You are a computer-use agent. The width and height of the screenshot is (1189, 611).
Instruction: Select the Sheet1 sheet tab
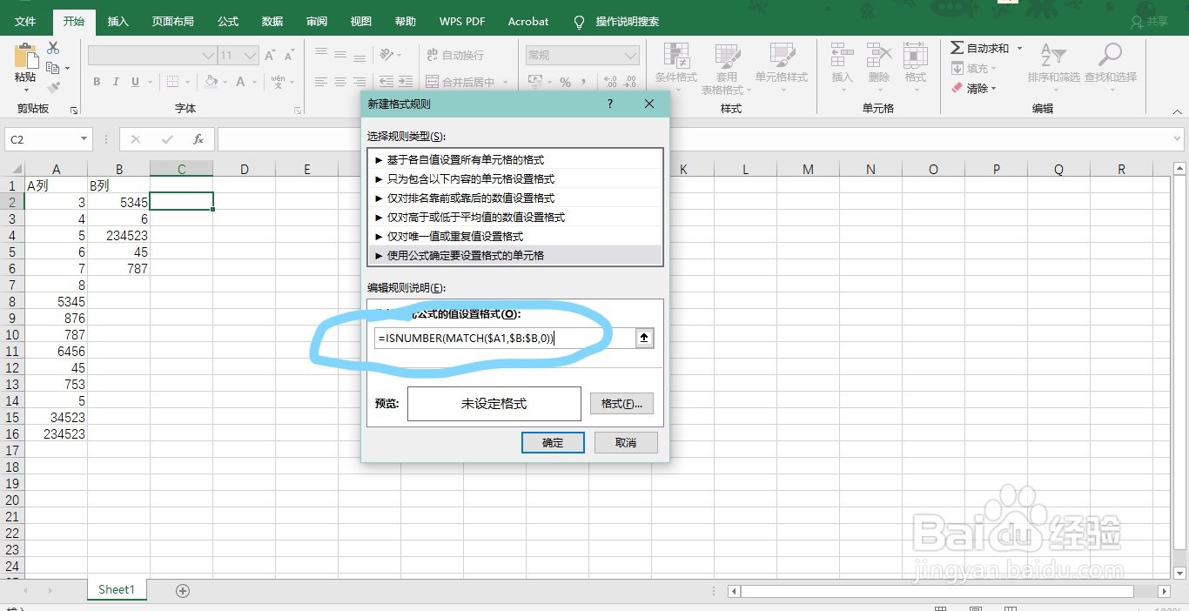pos(116,589)
